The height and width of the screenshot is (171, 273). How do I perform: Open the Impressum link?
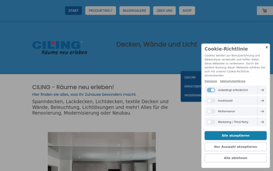[211, 81]
